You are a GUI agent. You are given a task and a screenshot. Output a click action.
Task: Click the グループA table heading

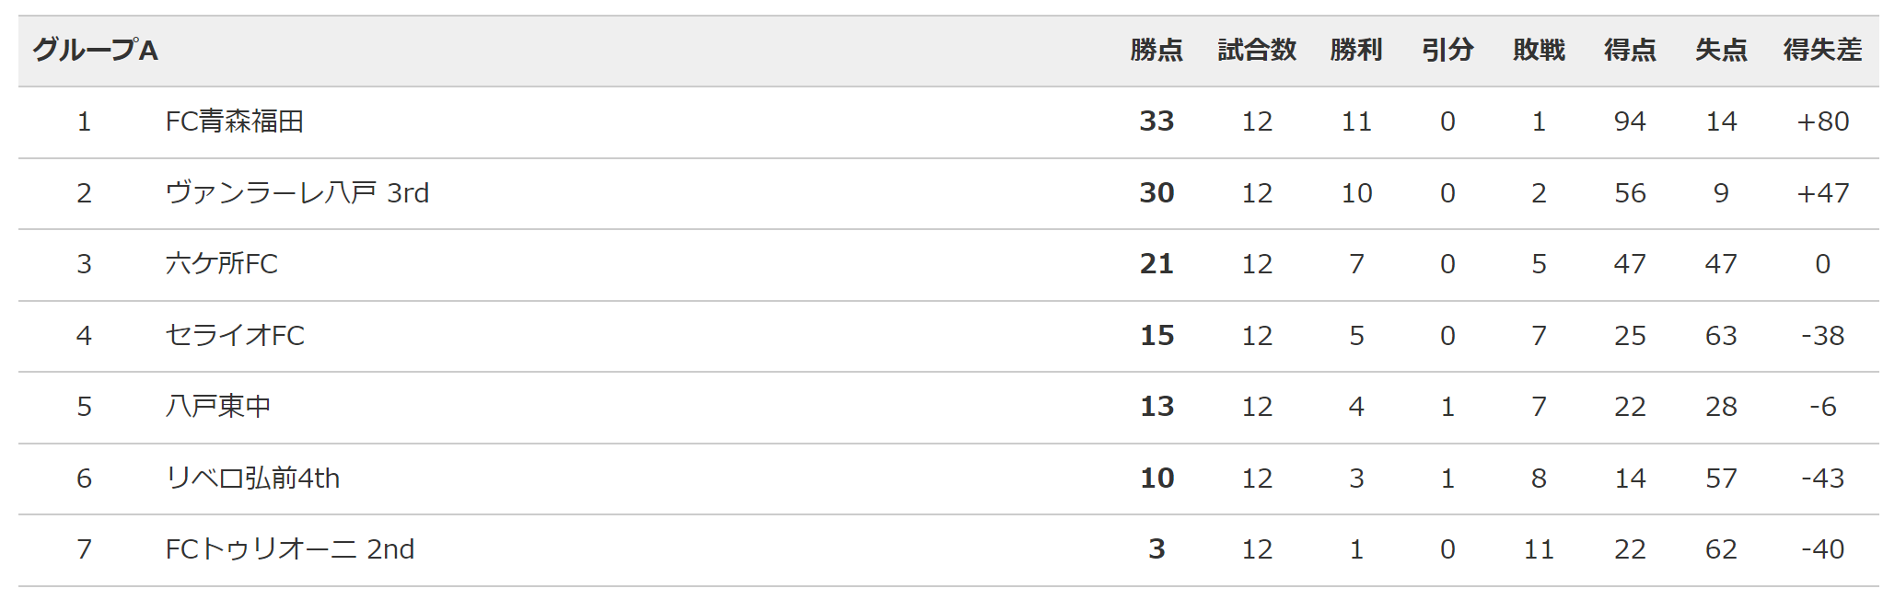click(96, 50)
